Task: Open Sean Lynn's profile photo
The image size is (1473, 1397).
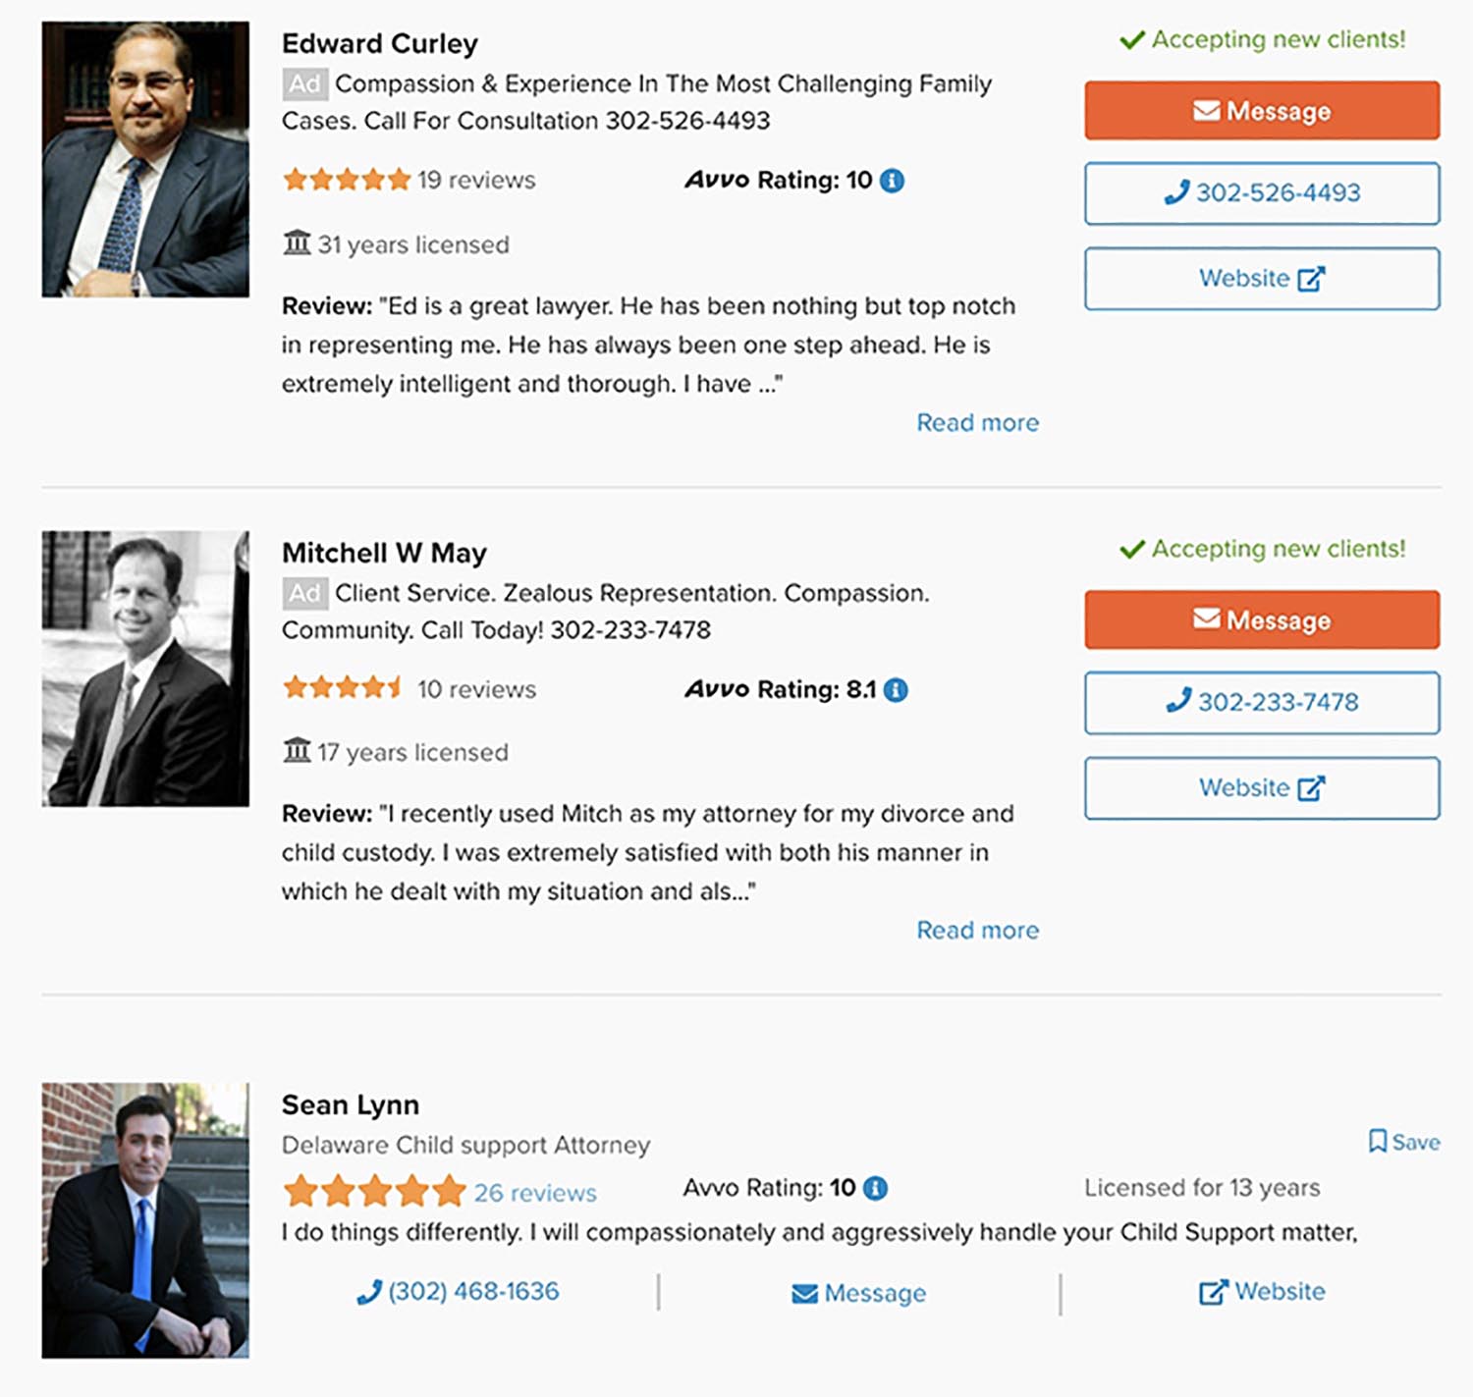Action: [145, 1220]
